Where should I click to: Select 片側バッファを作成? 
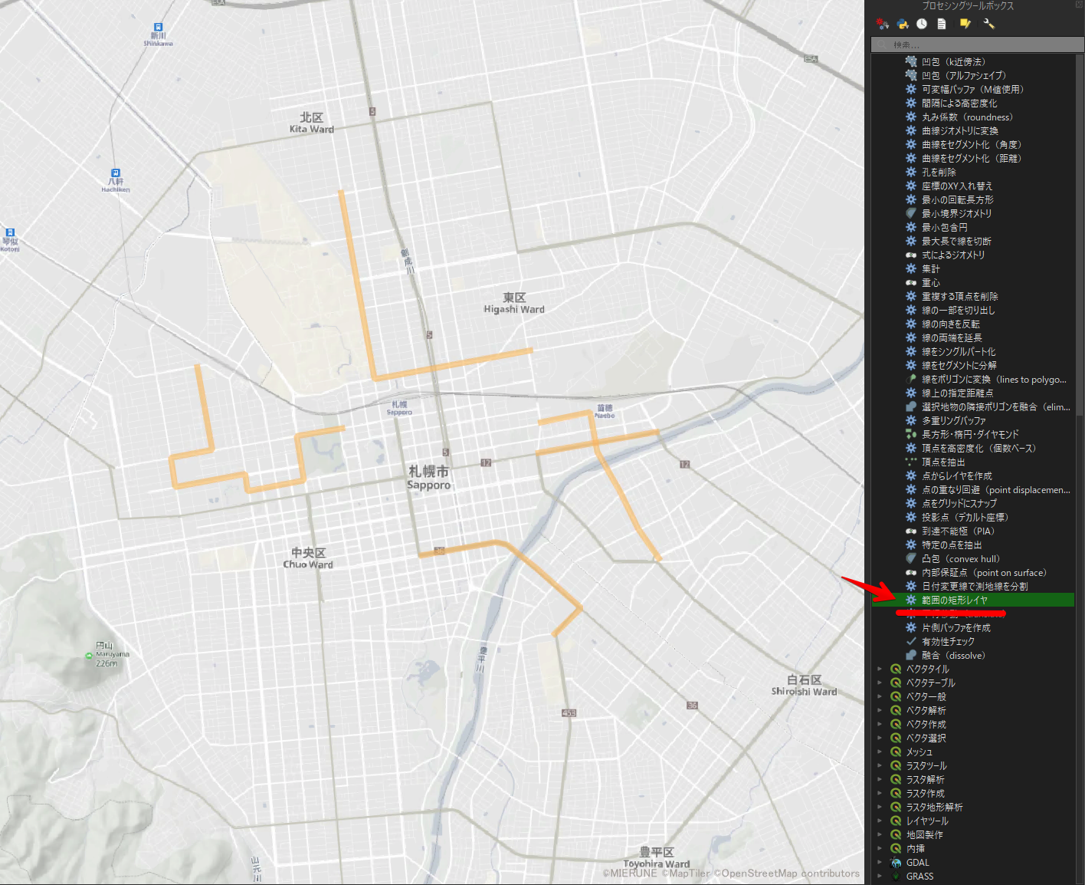(x=956, y=627)
